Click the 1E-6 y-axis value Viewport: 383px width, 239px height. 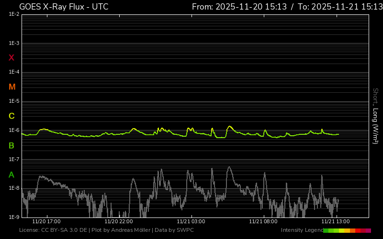(x=14, y=130)
